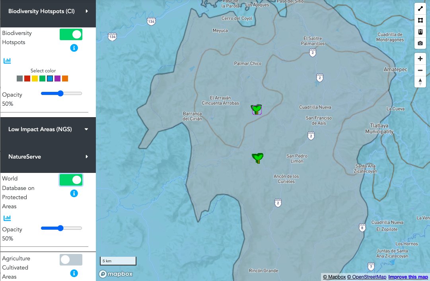
Task: Expand Biodiversity Hotspots (CI) section
Action: tap(48, 11)
